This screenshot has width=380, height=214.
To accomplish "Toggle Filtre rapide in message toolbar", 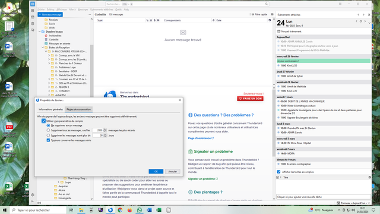I will (259, 14).
